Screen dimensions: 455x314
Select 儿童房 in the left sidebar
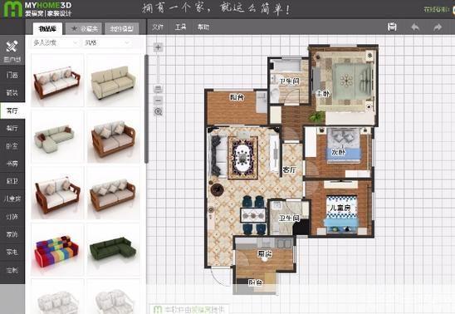click(x=12, y=199)
